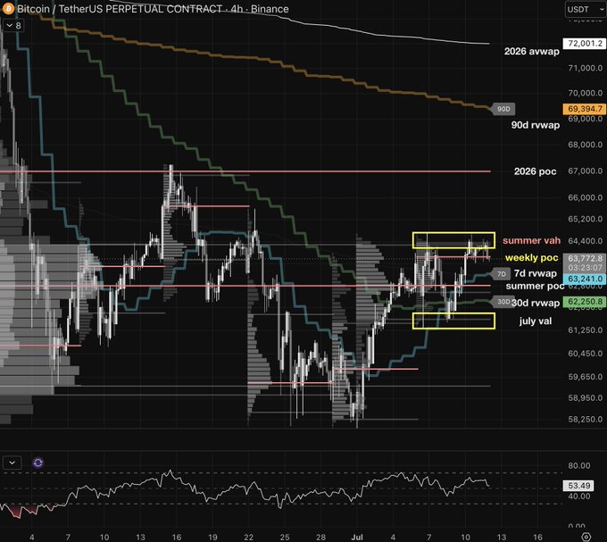The width and height of the screenshot is (607, 542).
Task: Select the 'summer vah' text label
Action: [531, 240]
